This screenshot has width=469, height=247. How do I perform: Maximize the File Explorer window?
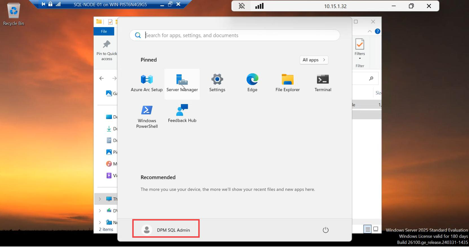click(356, 21)
